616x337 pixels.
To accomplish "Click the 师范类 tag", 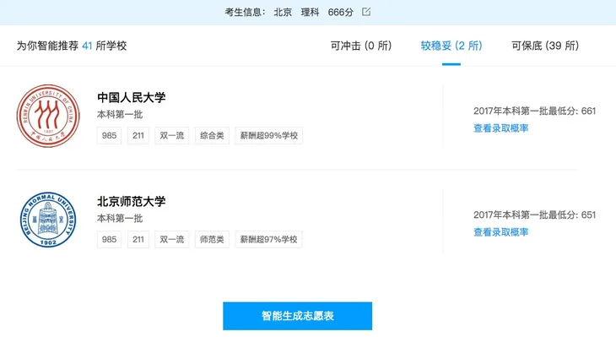I will pos(212,240).
